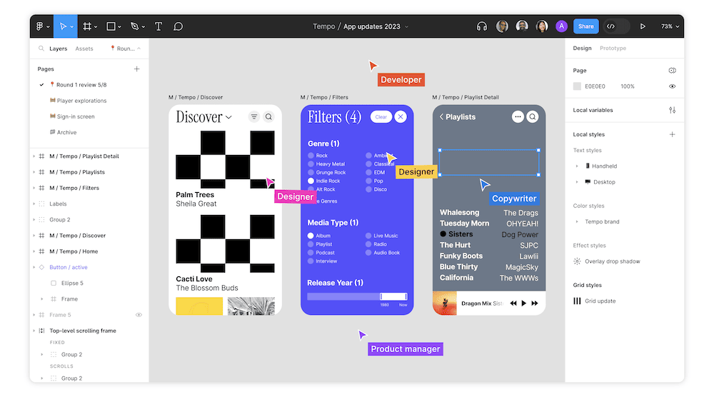Collapse the pages list via Roun... chevron

click(139, 49)
